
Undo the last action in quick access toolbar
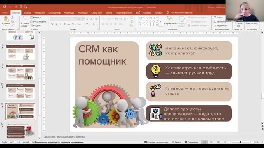tap(10, 7)
